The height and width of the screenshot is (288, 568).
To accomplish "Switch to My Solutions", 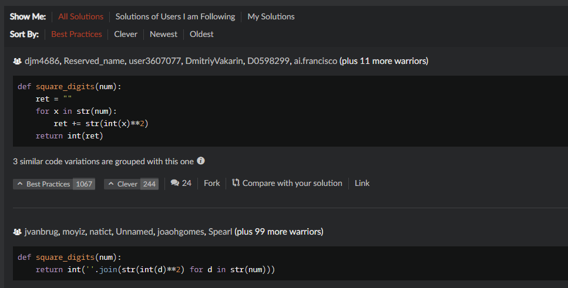I will click(271, 16).
